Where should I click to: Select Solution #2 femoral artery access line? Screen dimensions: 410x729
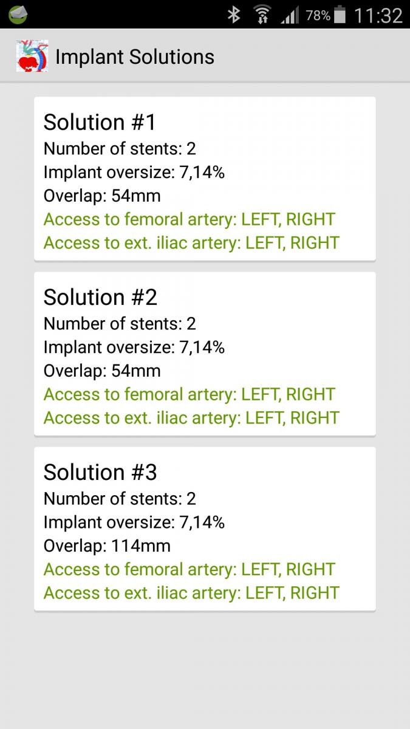click(x=189, y=394)
